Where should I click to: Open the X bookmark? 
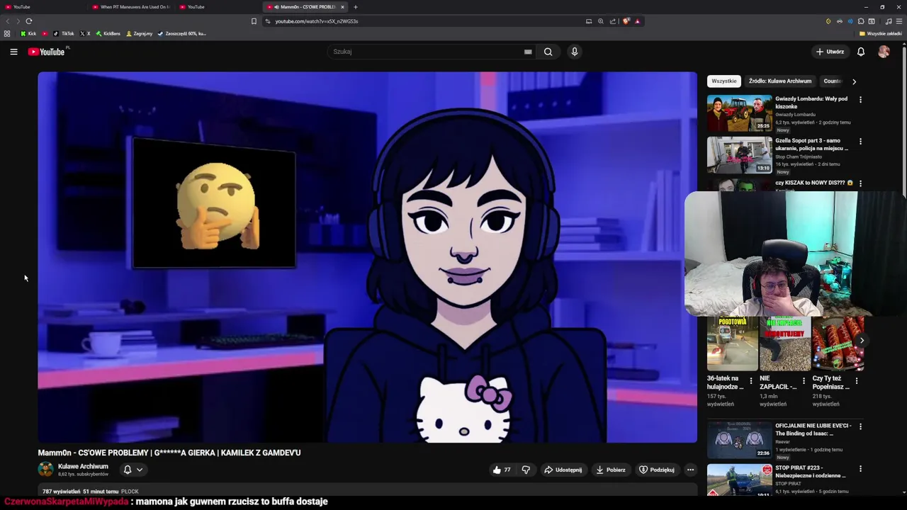point(85,33)
